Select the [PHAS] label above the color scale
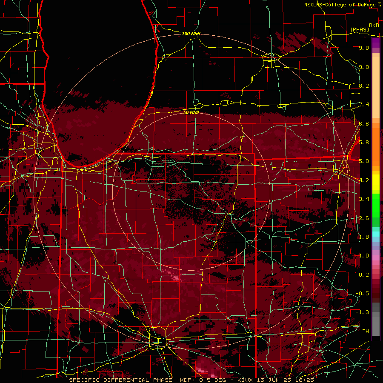Screen dimensions: 383x383 [x=360, y=29]
